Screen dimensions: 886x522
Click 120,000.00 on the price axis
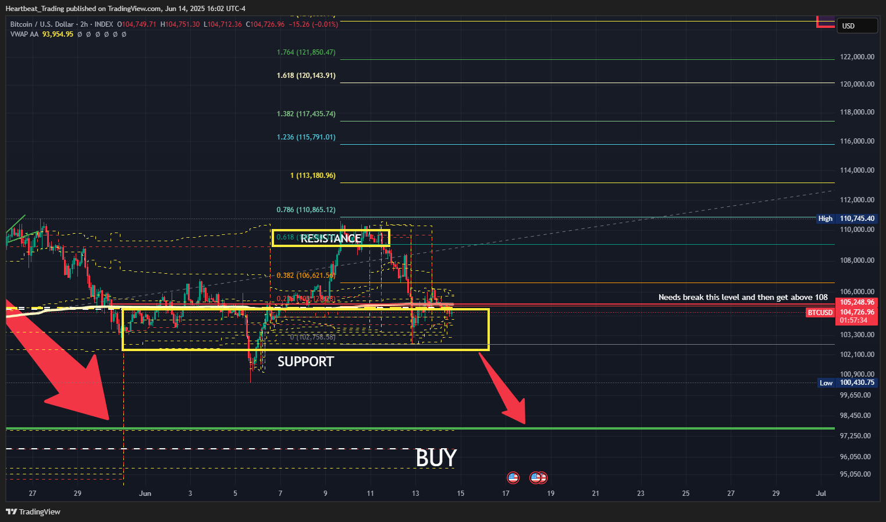coord(857,84)
